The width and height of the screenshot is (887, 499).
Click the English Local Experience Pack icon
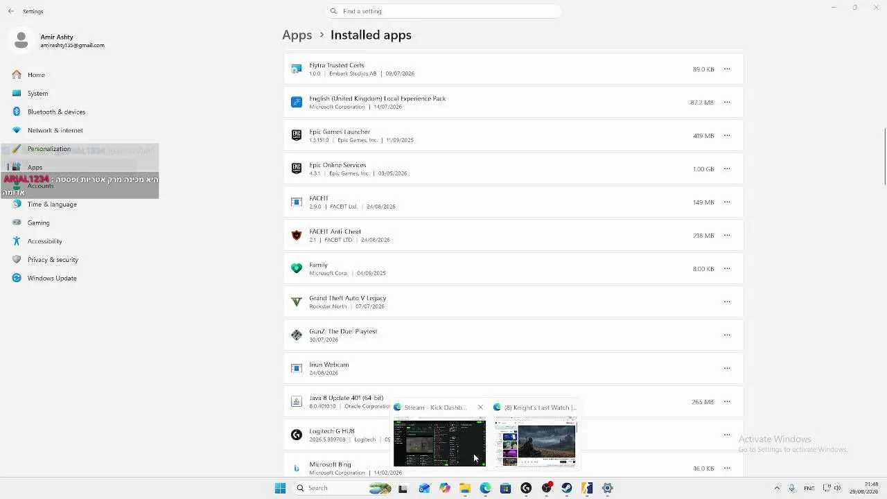click(297, 103)
